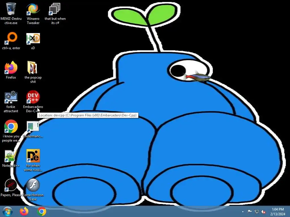
Task: Select the 'ctrl+a, enter' orange ring icon
Action: [x=11, y=38]
